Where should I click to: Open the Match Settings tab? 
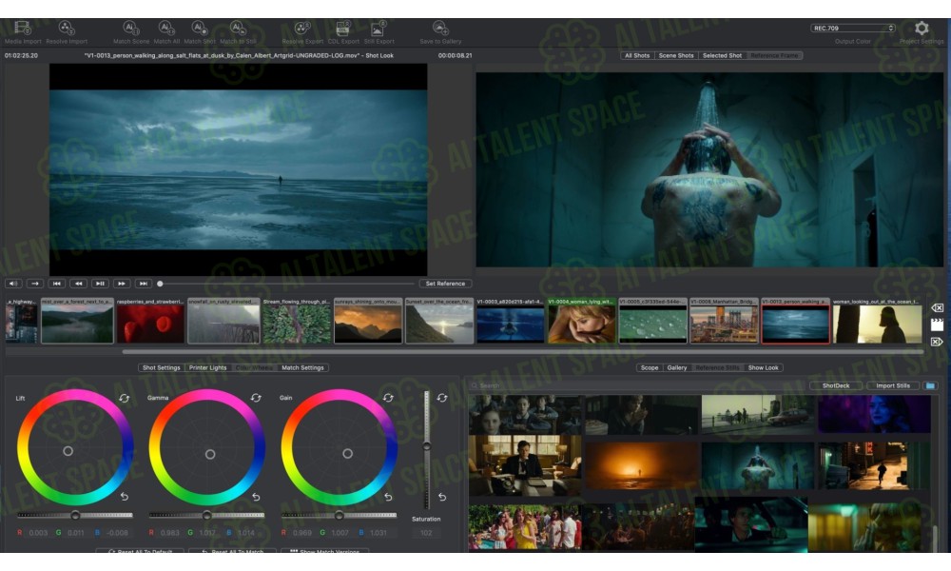(302, 367)
